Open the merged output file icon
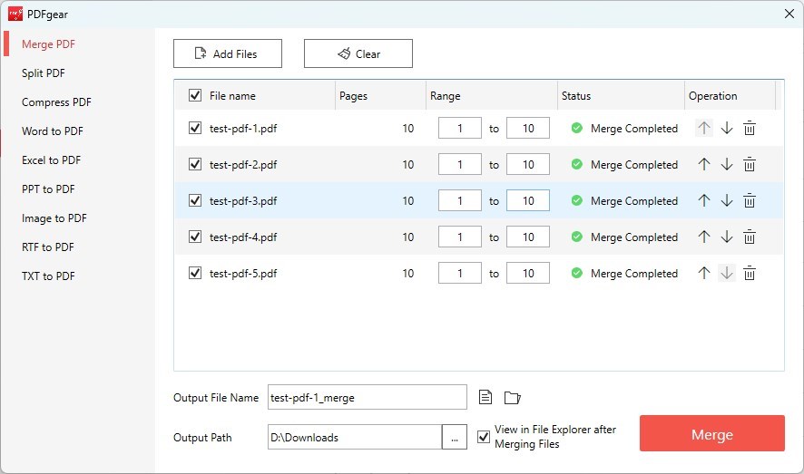Screen dimensions: 804x474 click(x=485, y=397)
